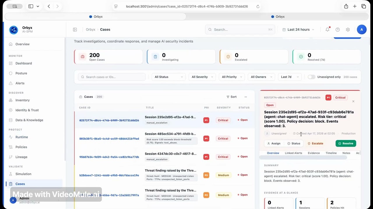Open settings gear icon
The image size is (373, 209).
(x=348, y=30)
